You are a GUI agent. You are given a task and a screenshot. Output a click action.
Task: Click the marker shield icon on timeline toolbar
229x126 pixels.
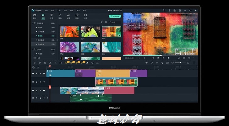(x=152, y=63)
